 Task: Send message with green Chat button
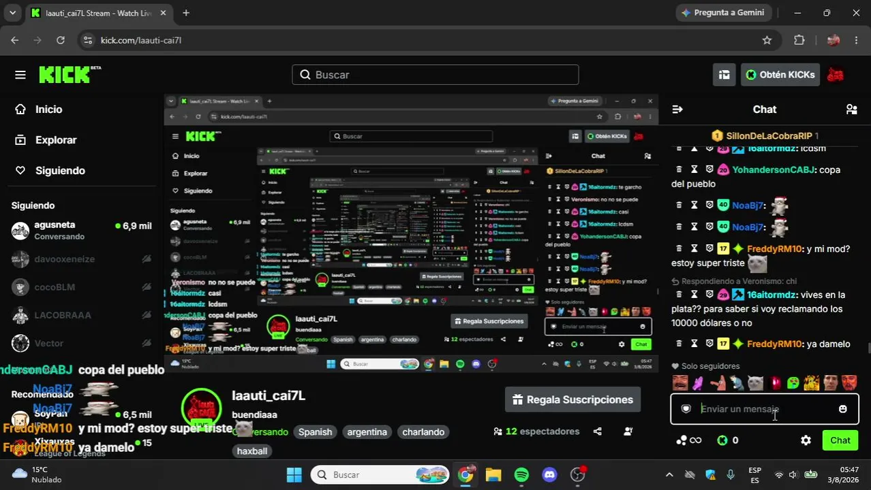coord(840,440)
